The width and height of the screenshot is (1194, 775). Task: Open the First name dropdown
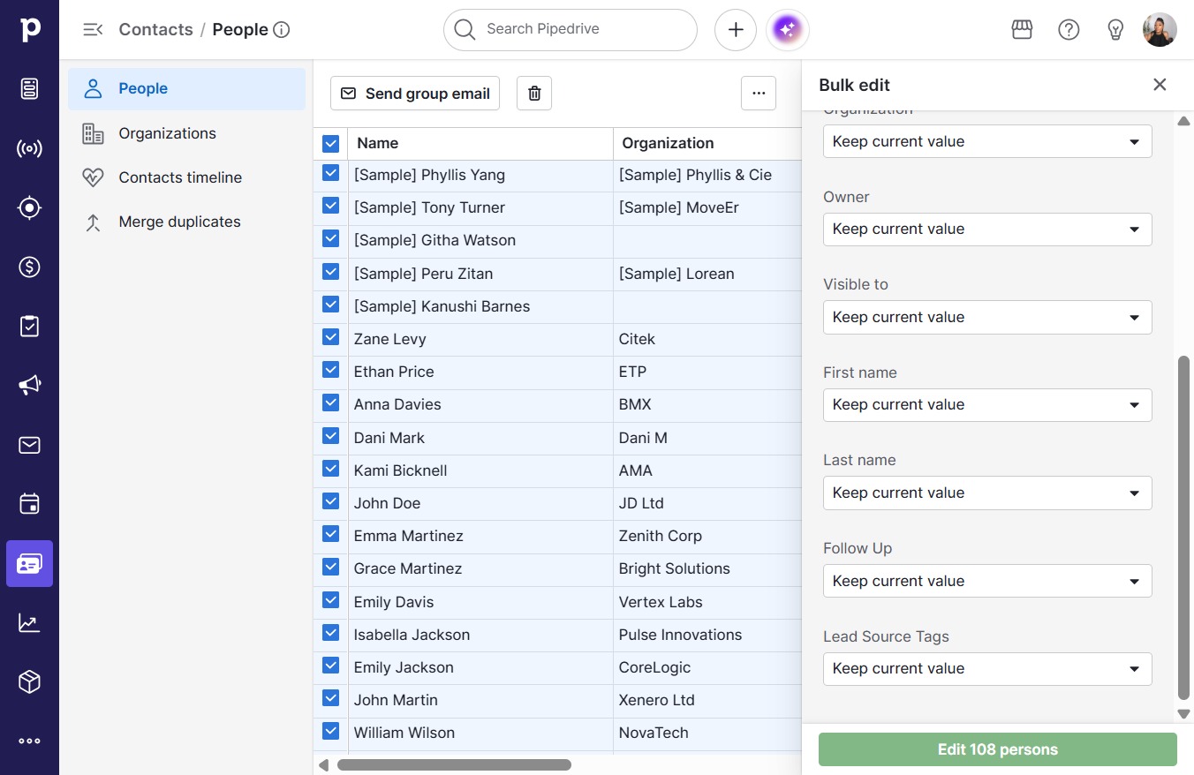987,405
